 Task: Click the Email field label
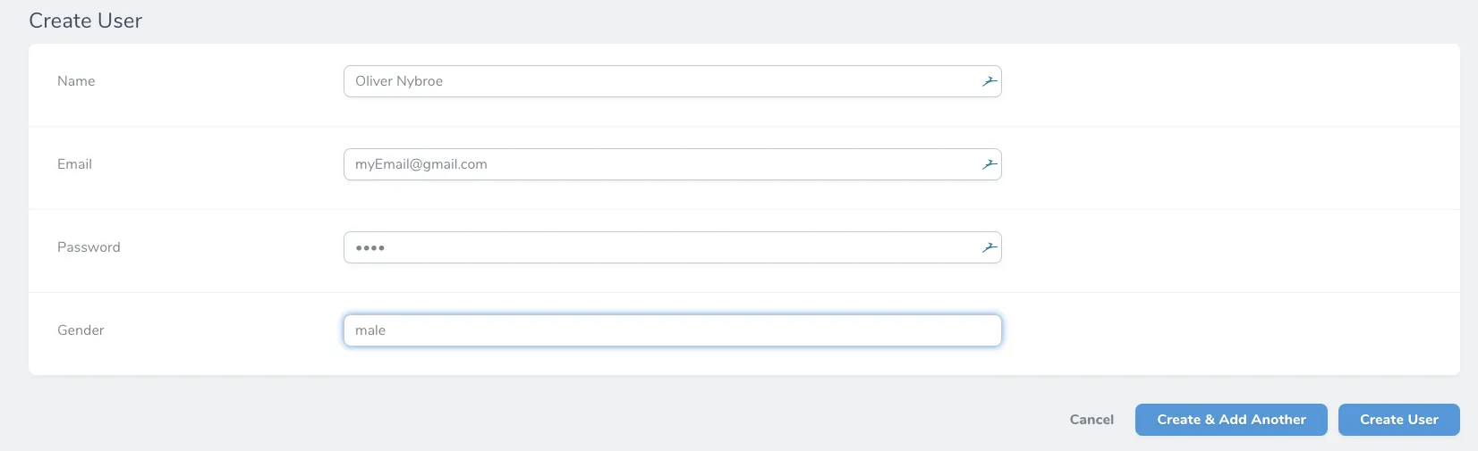tap(74, 164)
